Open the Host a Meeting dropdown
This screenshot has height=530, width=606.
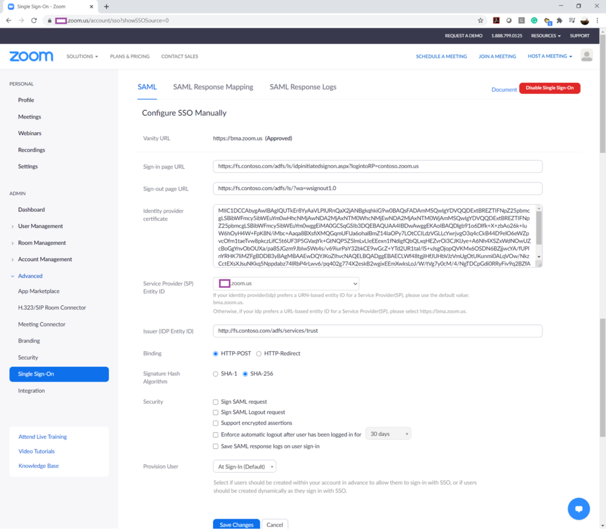pyautogui.click(x=550, y=56)
